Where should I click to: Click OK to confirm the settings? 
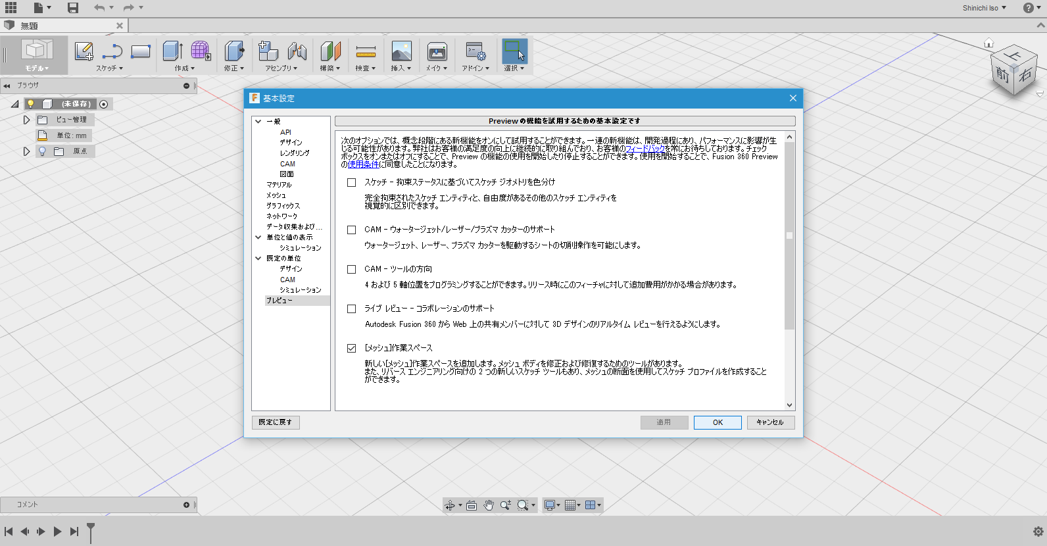coord(718,422)
